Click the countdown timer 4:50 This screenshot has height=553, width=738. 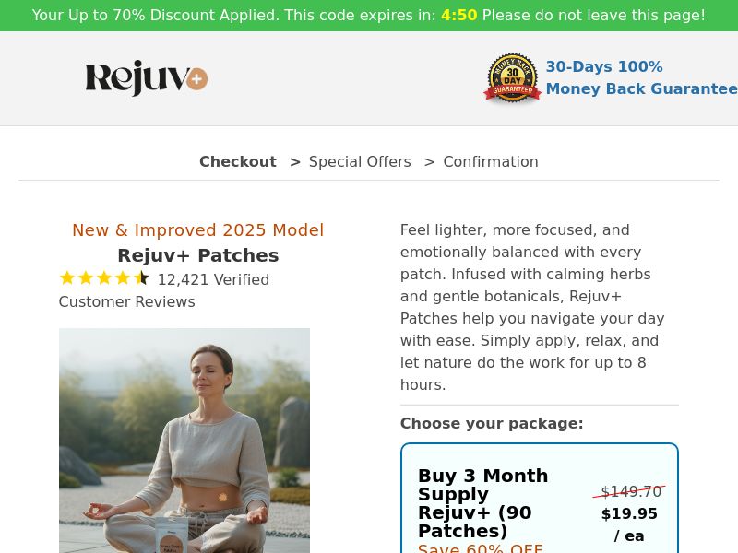pos(458,15)
